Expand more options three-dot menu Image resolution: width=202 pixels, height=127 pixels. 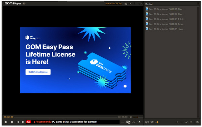(x=123, y=122)
